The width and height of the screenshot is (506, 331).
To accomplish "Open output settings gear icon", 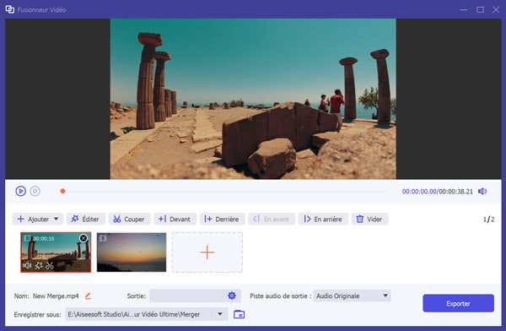I will point(232,296).
